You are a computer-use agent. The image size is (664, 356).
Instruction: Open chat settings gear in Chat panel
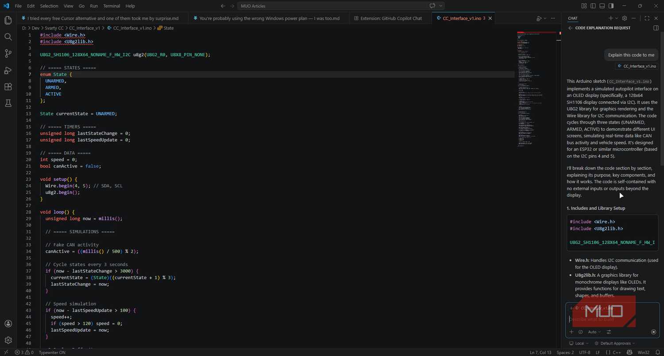coord(625,18)
